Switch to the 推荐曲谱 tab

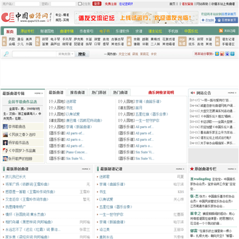coord(78,92)
